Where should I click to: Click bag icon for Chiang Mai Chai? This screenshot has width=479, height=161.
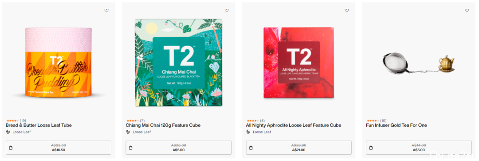click(131, 148)
